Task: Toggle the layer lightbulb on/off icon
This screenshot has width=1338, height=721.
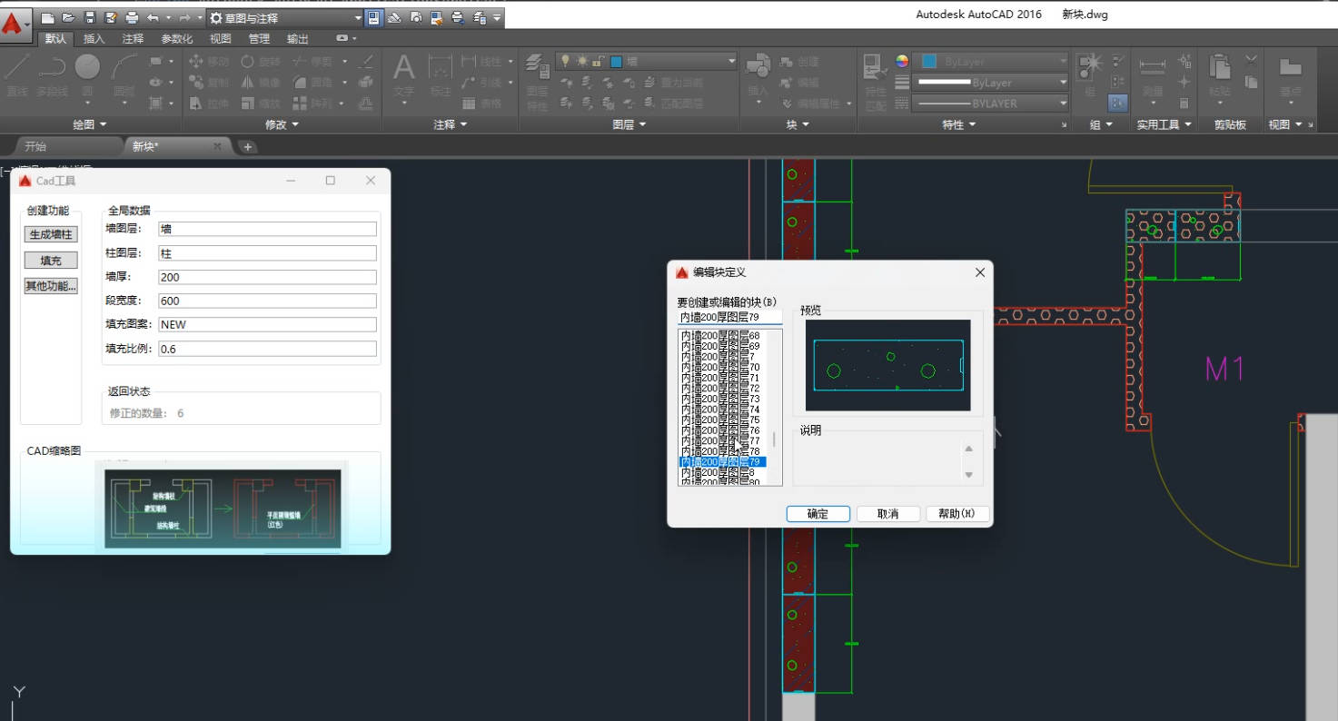Action: (x=565, y=61)
